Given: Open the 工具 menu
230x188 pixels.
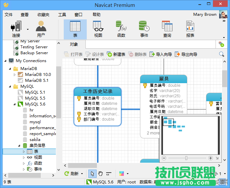Looking at the screenshot, I should pos(62,14).
